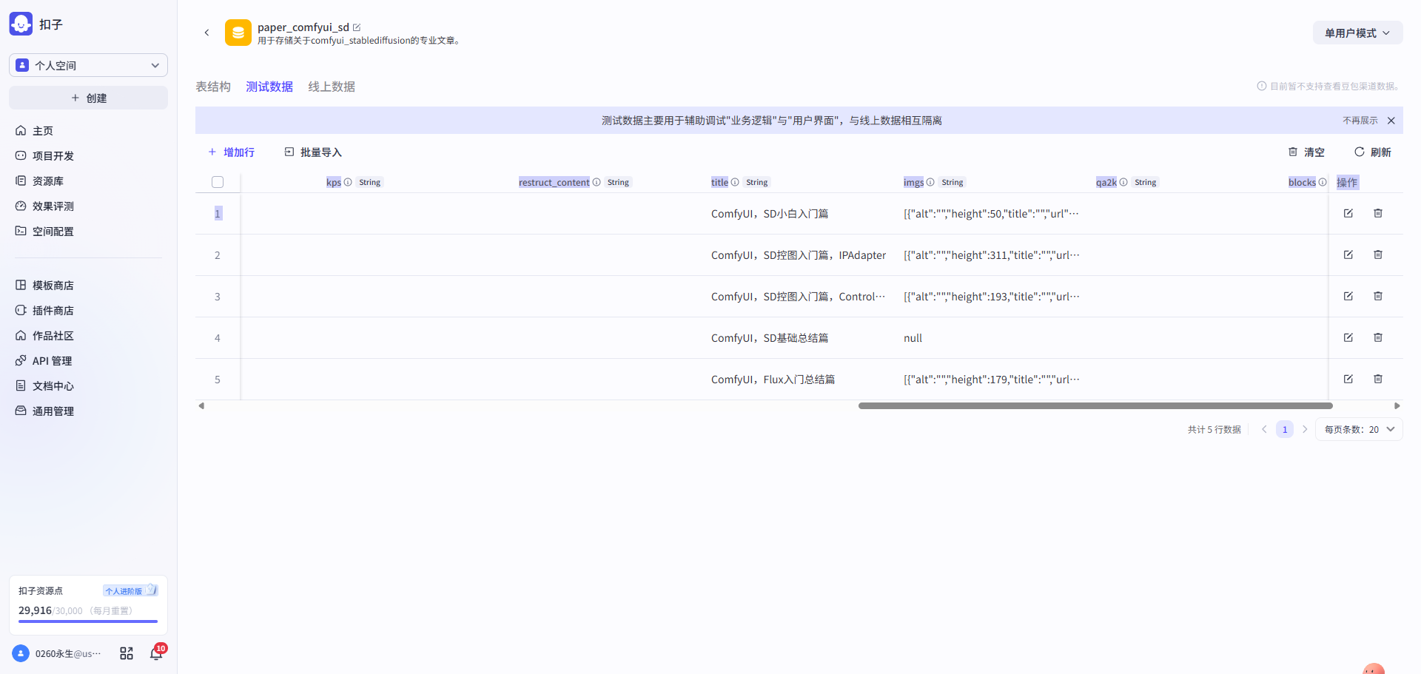
Task: Delete row 3 using trash icon
Action: [x=1377, y=296]
